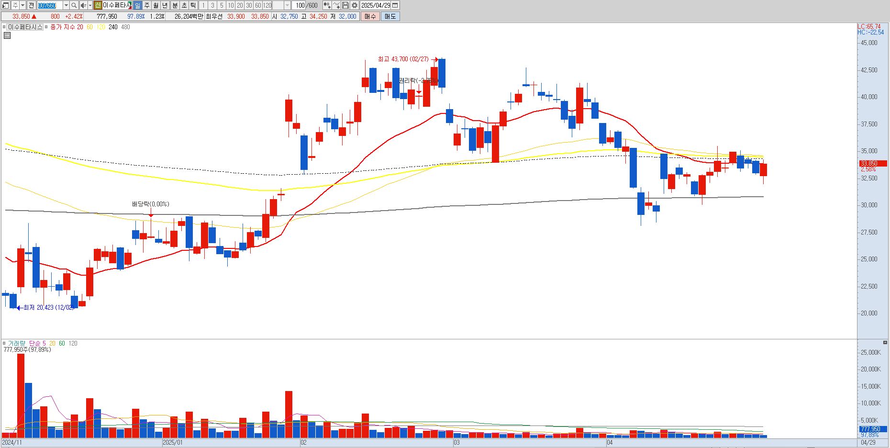Viewport: 890px width, 448px height.
Task: Select the 년 (yearly) period button
Action: tap(165, 5)
